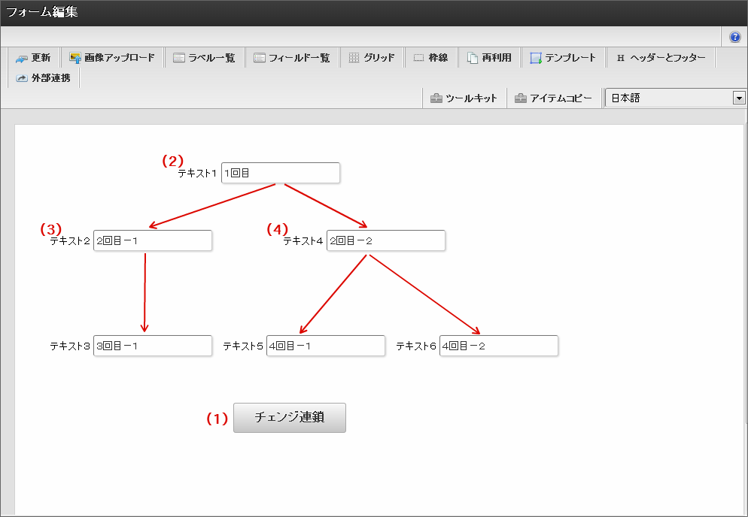This screenshot has height=517, width=748.
Task: Click the チェンジ連鎖 button
Action: tap(290, 418)
